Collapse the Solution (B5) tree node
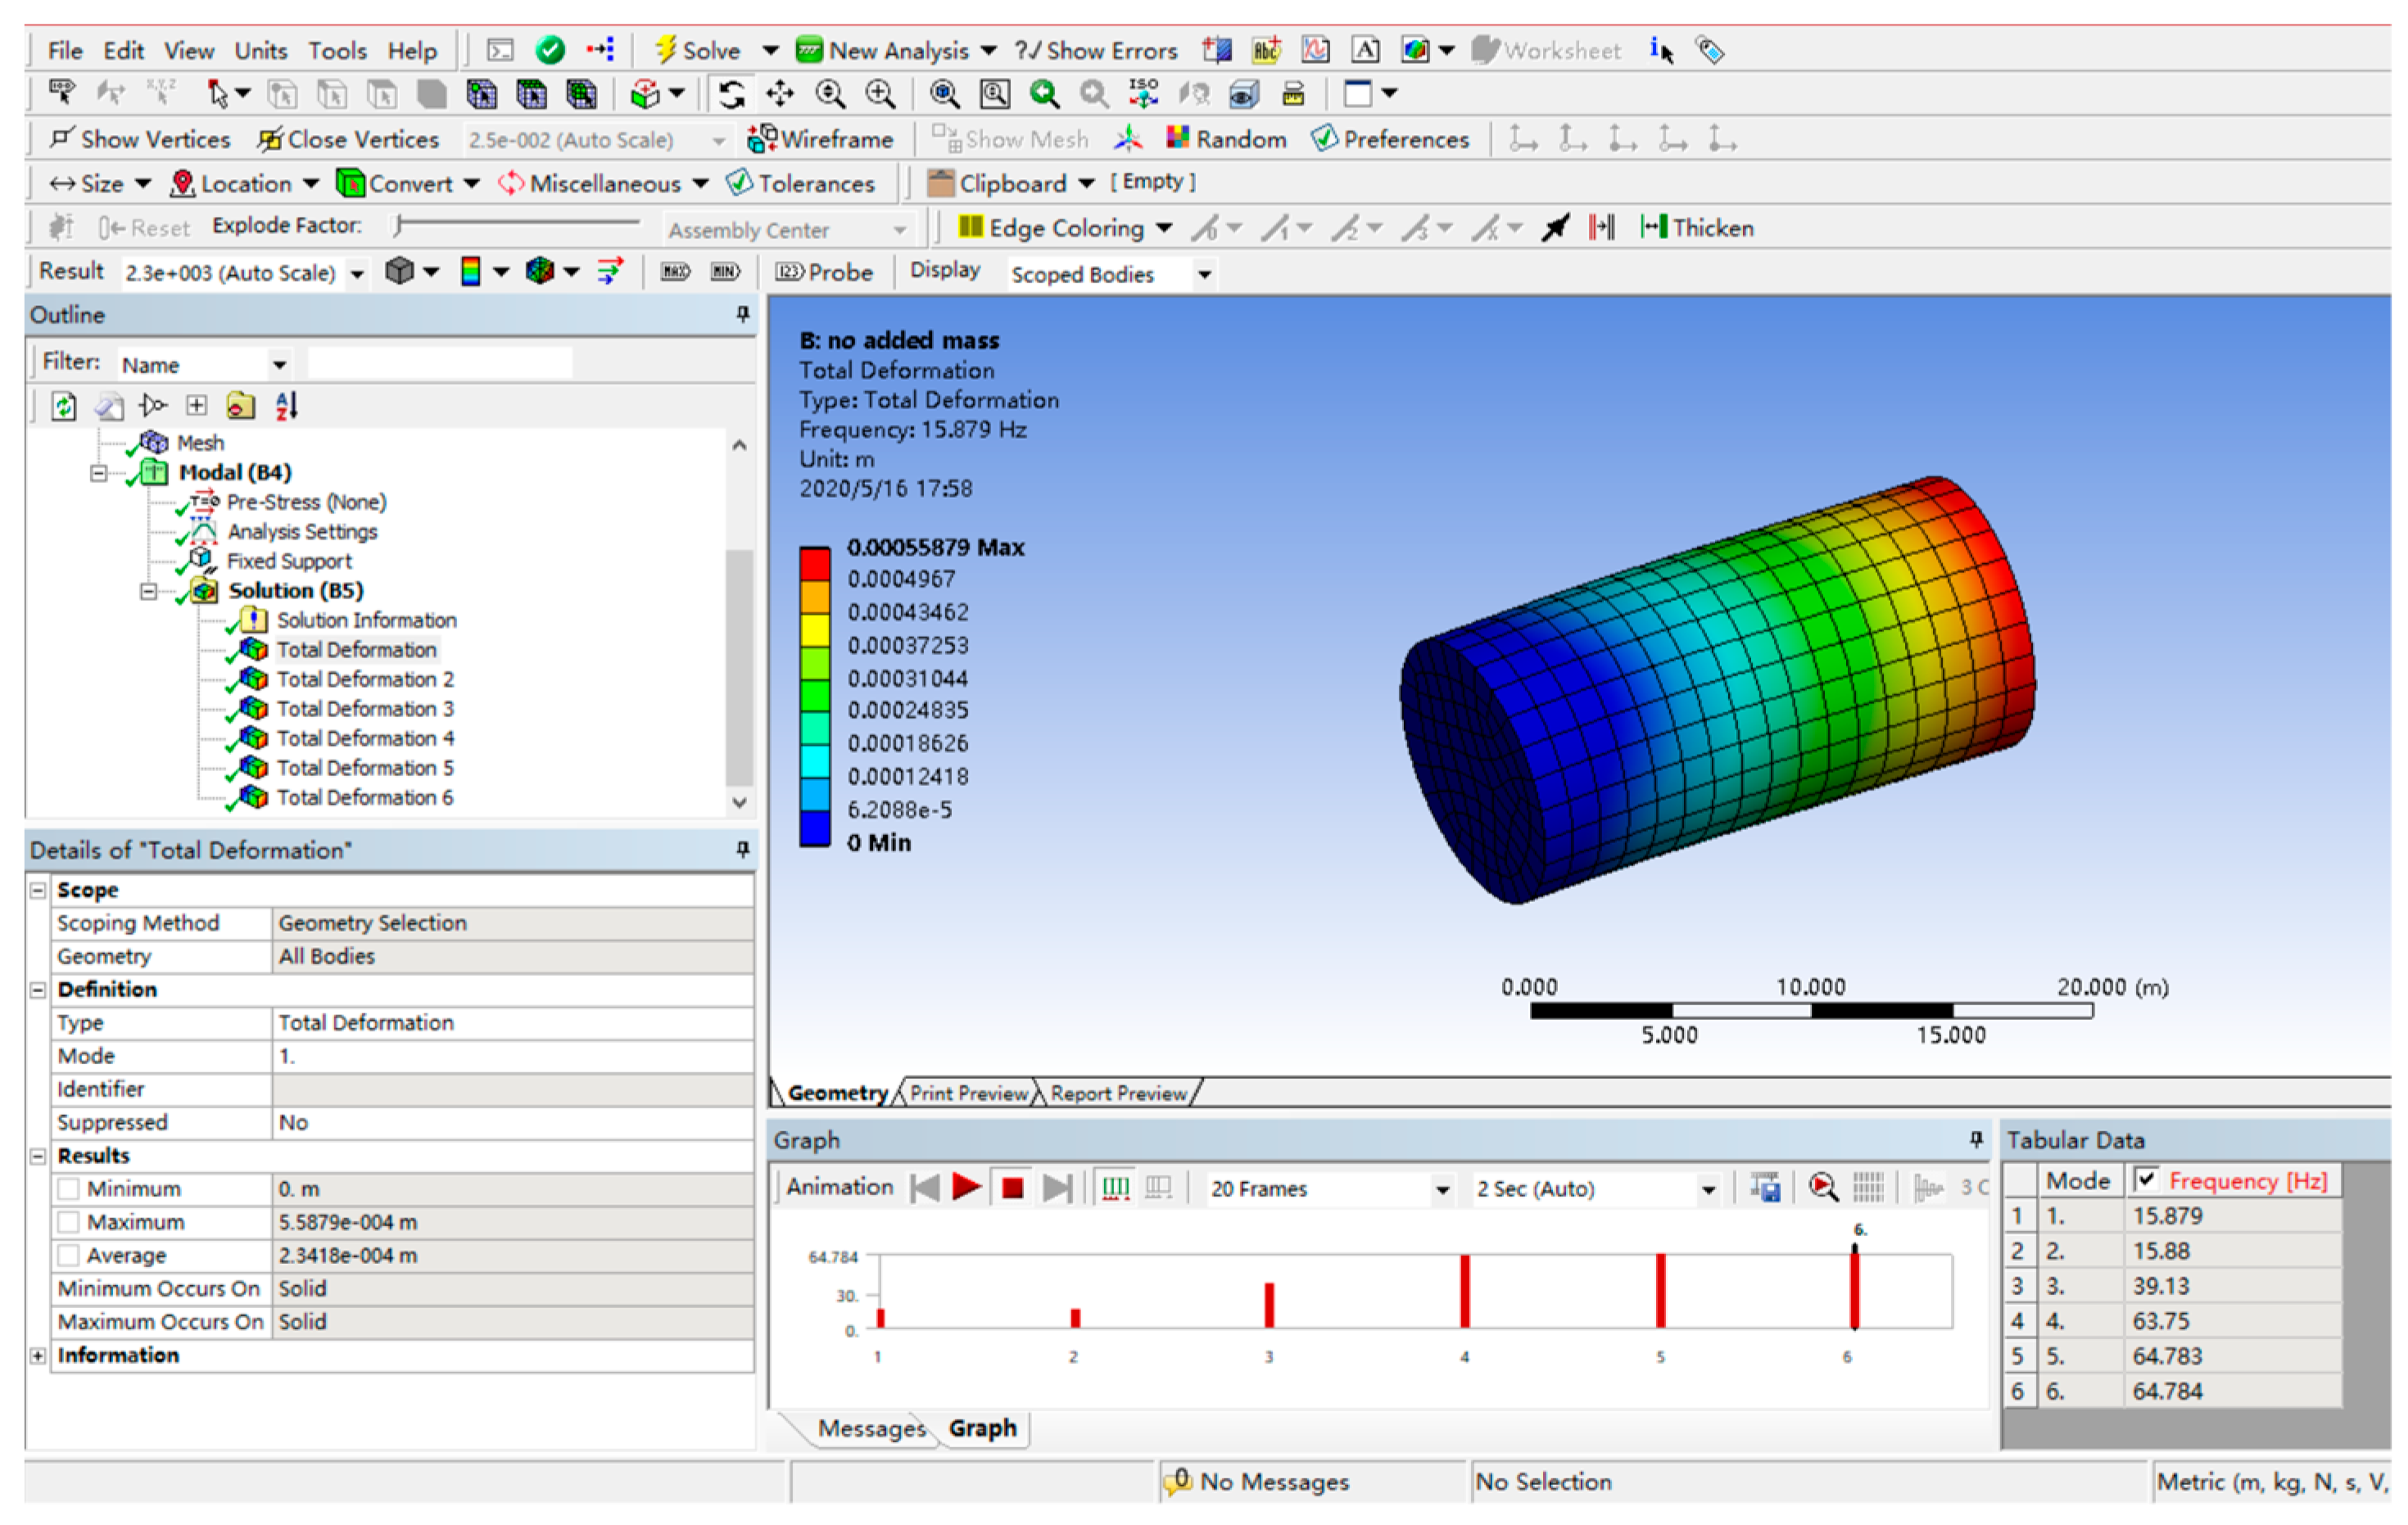The image size is (2408, 1525). [x=148, y=592]
